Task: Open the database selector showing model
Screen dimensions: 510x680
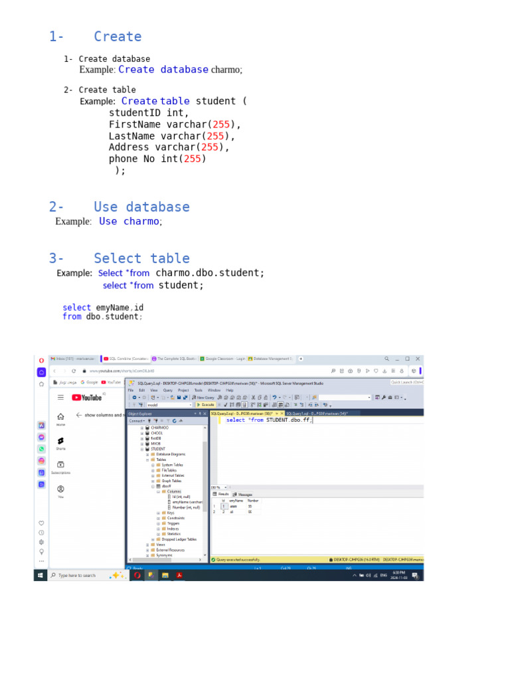Action: [169, 404]
